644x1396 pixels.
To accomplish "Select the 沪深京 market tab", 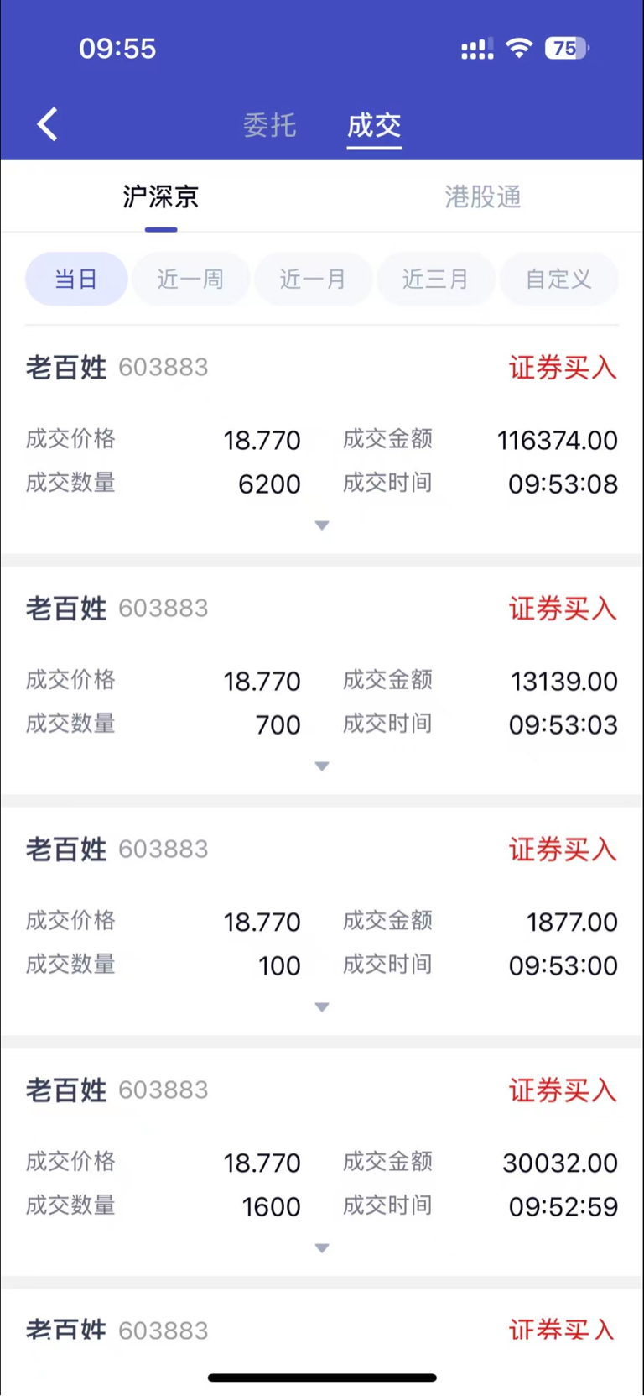I will tap(161, 196).
